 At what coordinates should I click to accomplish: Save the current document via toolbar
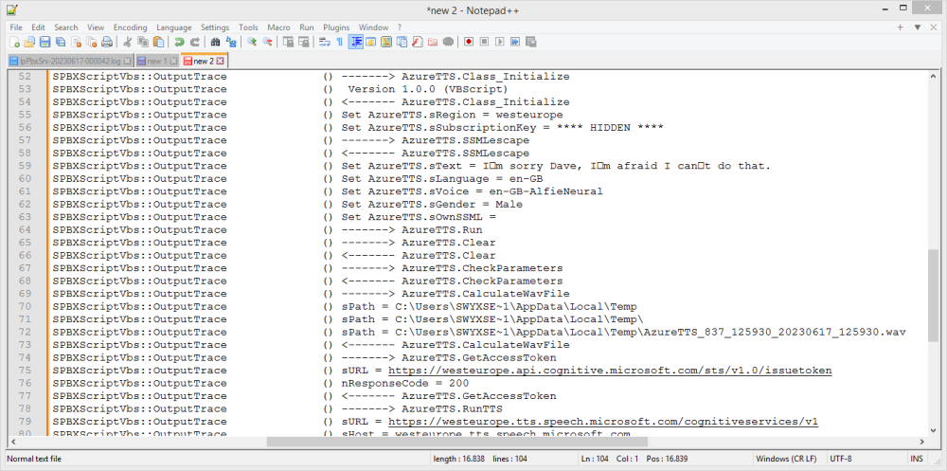[x=45, y=42]
